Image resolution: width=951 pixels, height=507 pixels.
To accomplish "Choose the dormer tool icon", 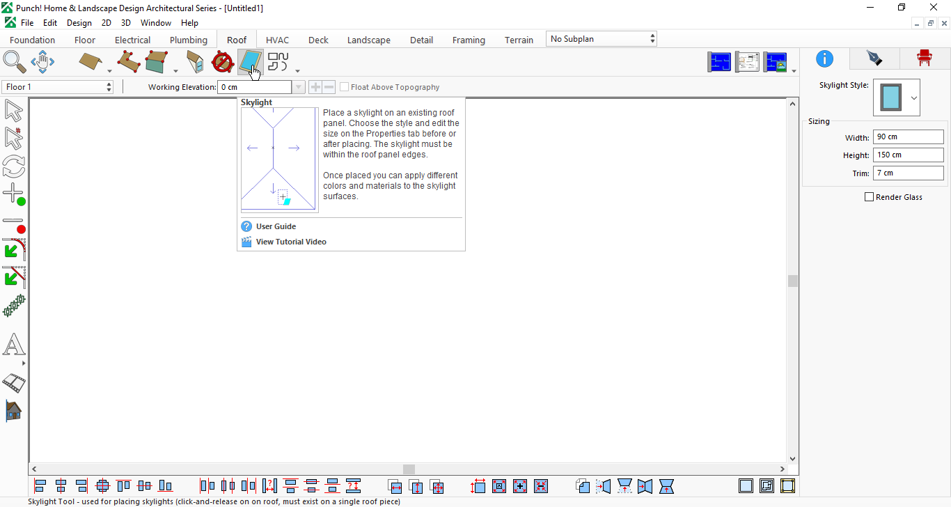I will pos(196,62).
